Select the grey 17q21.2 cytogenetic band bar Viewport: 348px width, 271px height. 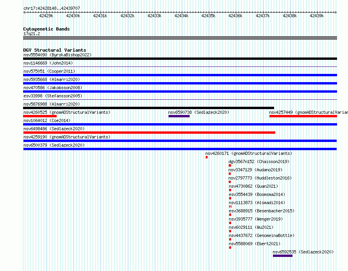click(180, 38)
